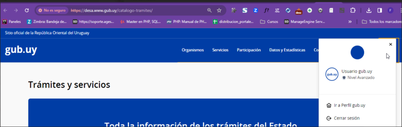Click the blue circle user avatar
This screenshot has height=127, width=402.
357,52
